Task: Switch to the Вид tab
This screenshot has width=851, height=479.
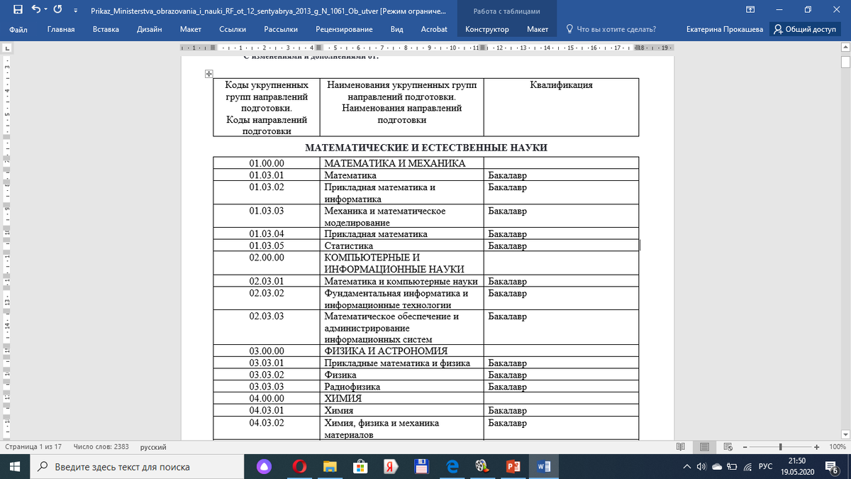Action: coord(397,29)
